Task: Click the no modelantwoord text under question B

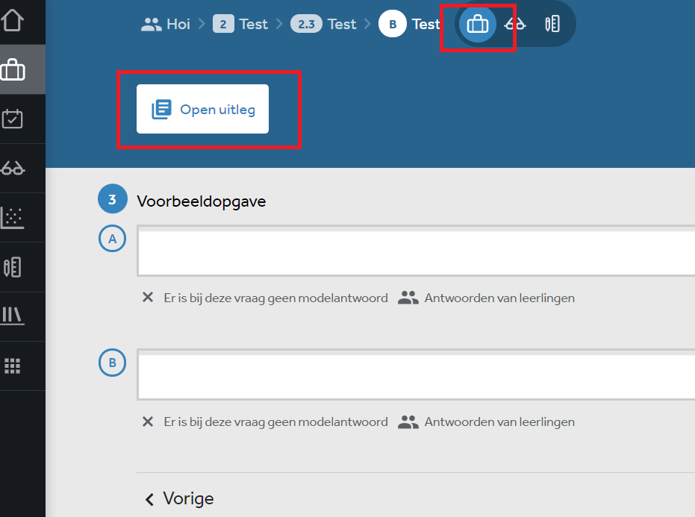Action: coord(275,422)
